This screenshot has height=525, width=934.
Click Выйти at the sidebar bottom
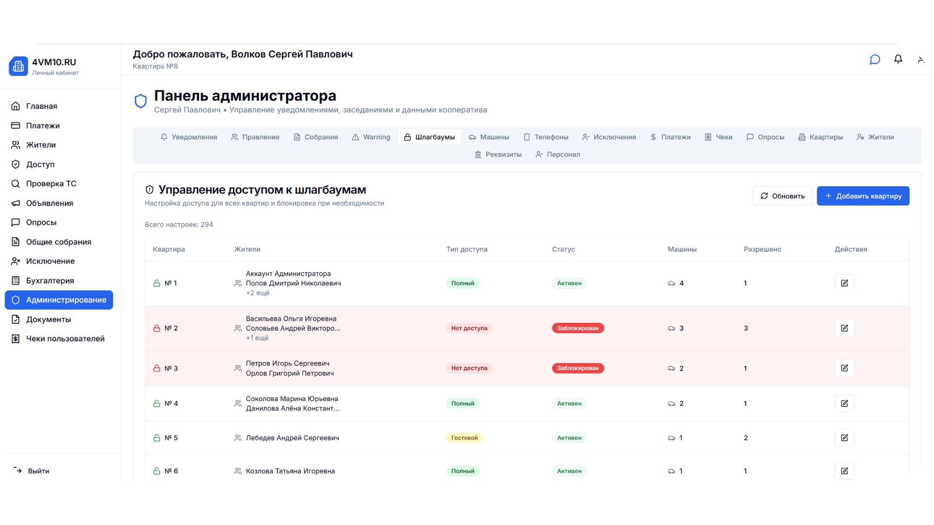tap(38, 471)
